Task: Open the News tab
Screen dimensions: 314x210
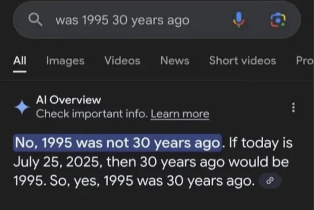Action: point(174,60)
